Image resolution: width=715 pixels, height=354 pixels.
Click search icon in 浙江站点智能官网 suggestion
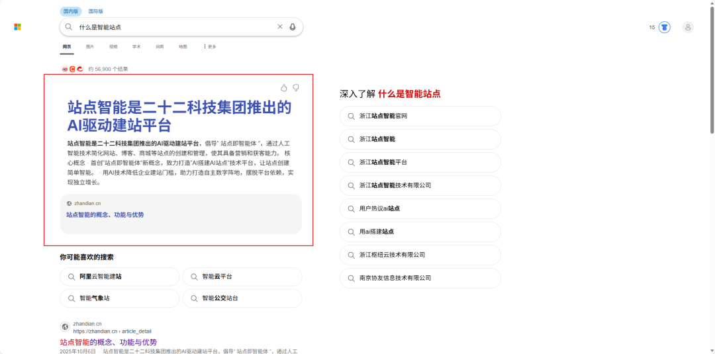click(351, 116)
